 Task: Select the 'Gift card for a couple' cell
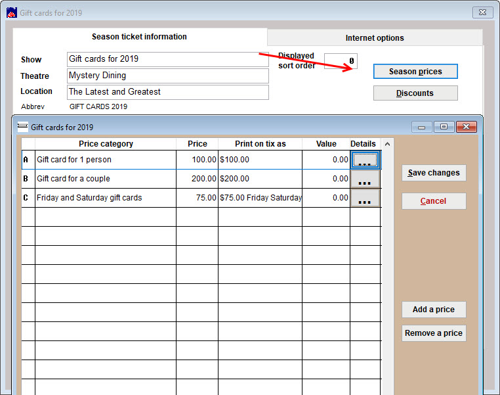click(106, 179)
